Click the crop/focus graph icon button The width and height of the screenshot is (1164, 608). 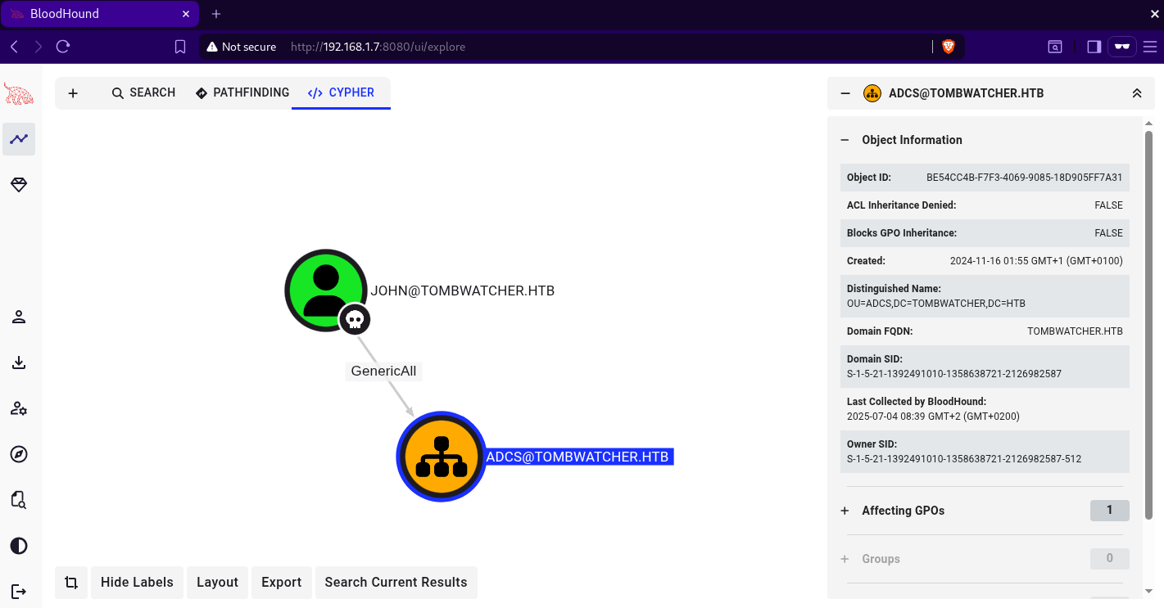pyautogui.click(x=71, y=583)
